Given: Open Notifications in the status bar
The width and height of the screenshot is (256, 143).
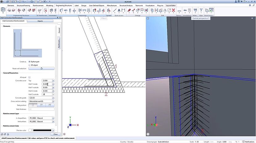Looking at the screenshot, I should [x=249, y=142].
